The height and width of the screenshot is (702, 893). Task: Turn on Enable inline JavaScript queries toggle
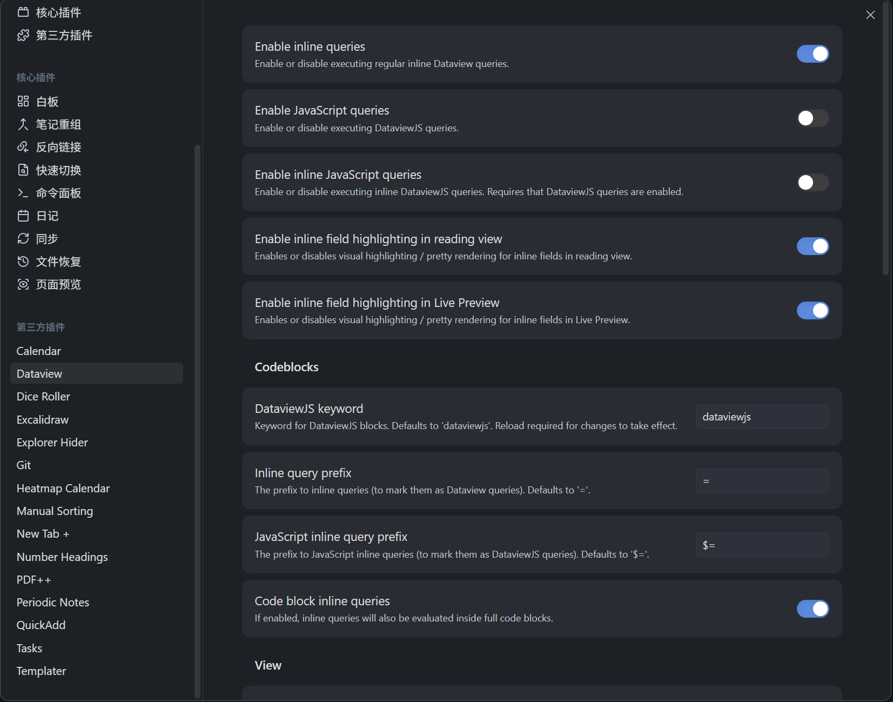[813, 183]
